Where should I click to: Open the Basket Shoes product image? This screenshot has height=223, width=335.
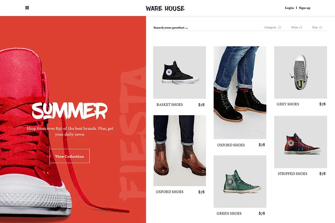(x=180, y=72)
